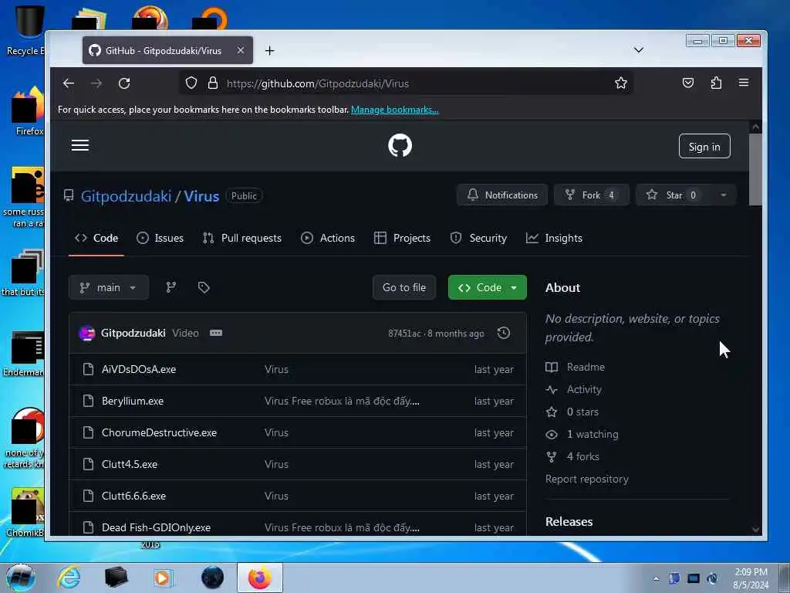Open Clutt4.5.exe file
The height and width of the screenshot is (593, 790).
[x=130, y=464]
